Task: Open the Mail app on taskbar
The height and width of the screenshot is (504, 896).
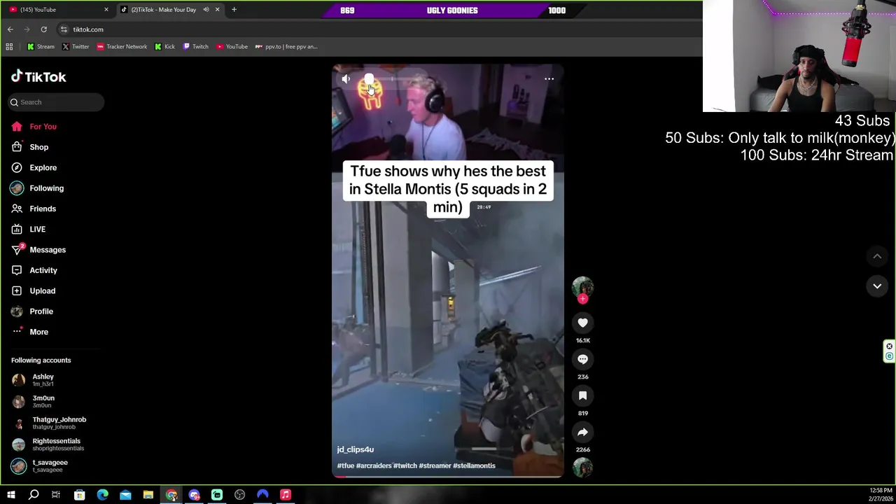Action: [125, 495]
